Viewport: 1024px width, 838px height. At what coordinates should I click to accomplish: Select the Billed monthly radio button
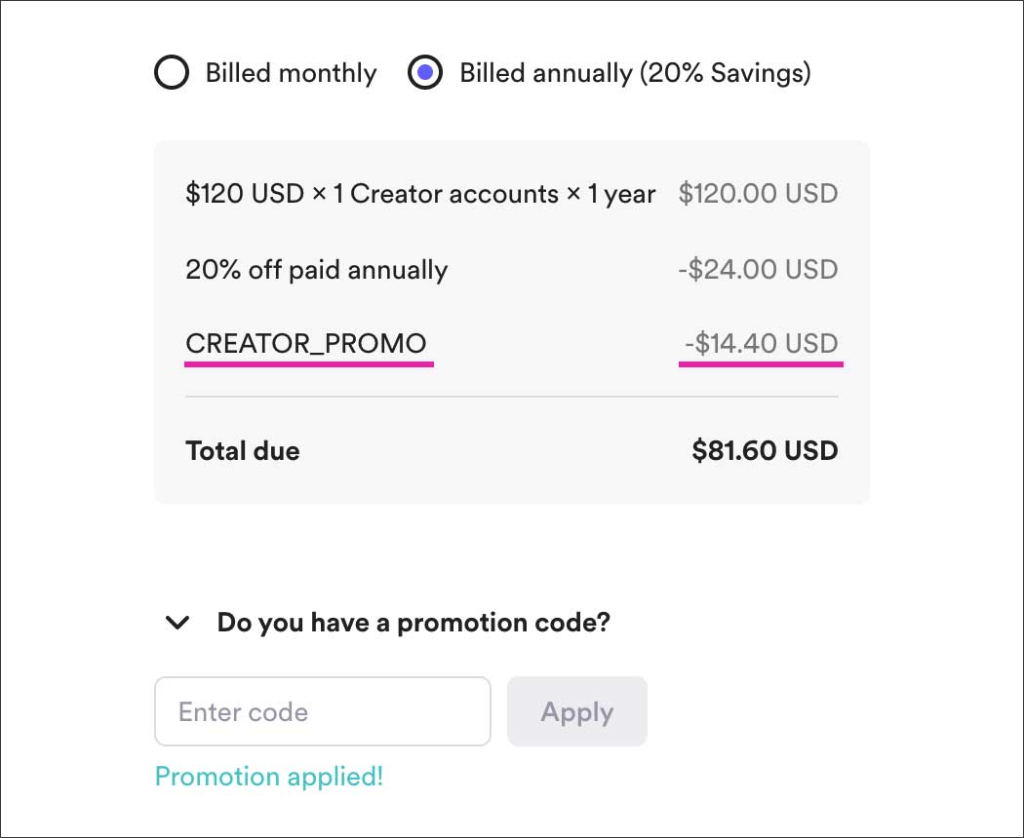point(172,73)
